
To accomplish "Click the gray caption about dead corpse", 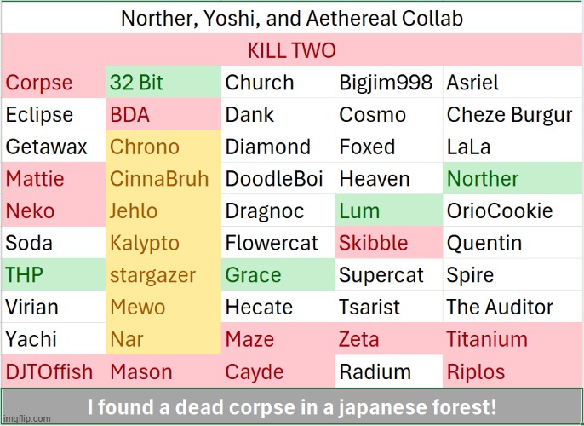I will (x=292, y=406).
